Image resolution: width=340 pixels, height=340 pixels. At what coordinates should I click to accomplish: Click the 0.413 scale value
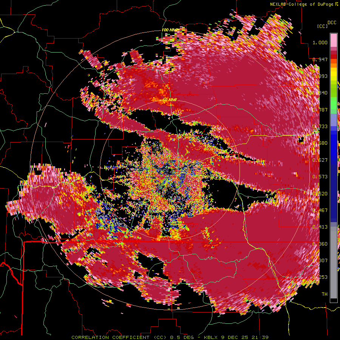click(x=320, y=227)
